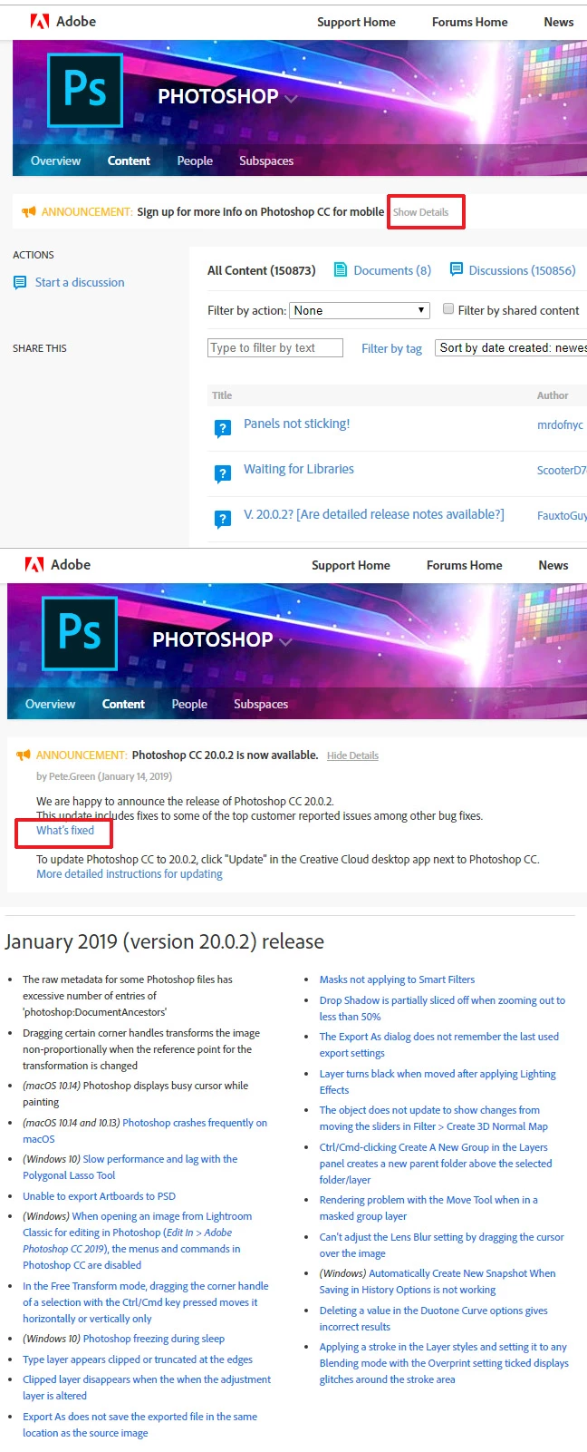Click the question icon beside 'Waiting for Libraries'
Screen dimensions: 587x1452
coord(222,473)
